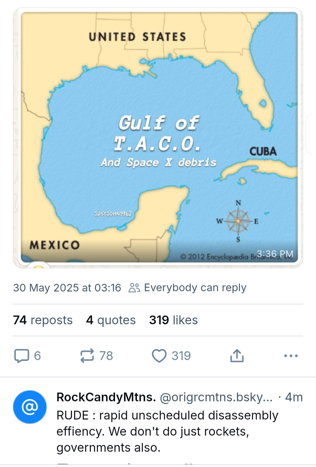View the 319 likes list
316x467 pixels.
click(x=174, y=320)
